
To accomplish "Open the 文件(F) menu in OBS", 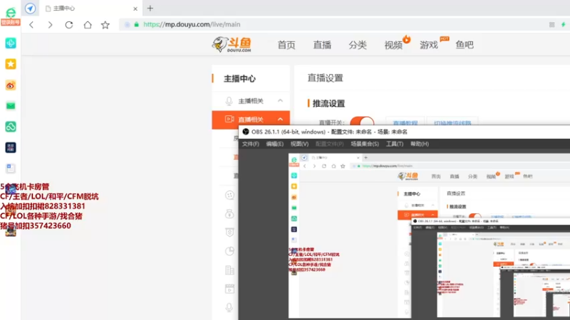I will click(x=251, y=144).
